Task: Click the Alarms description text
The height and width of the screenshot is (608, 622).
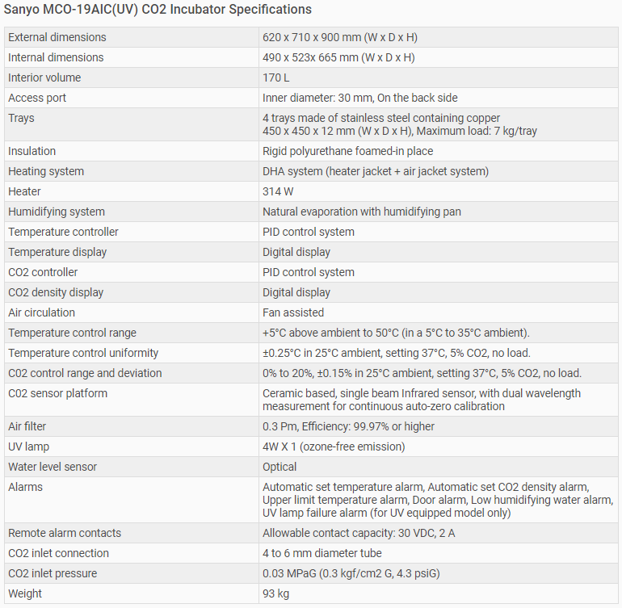Action: pyautogui.click(x=437, y=500)
